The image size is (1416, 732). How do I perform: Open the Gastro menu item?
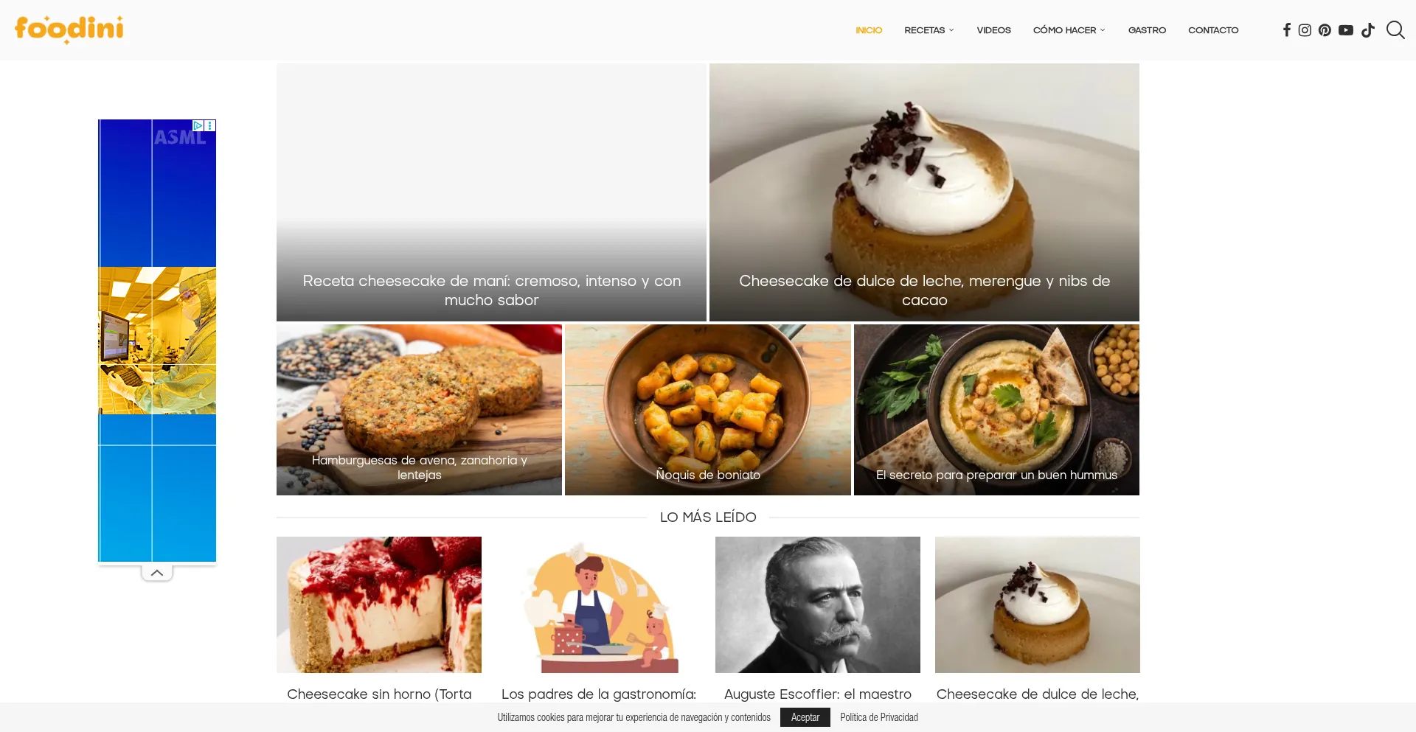tap(1147, 30)
